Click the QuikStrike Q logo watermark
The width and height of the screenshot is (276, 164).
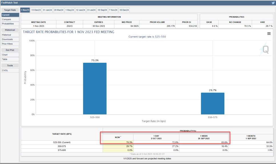[x=265, y=50]
